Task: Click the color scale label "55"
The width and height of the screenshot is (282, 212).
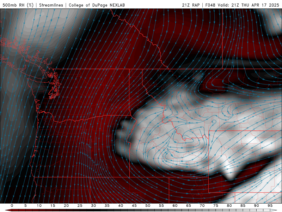Action: (161, 206)
